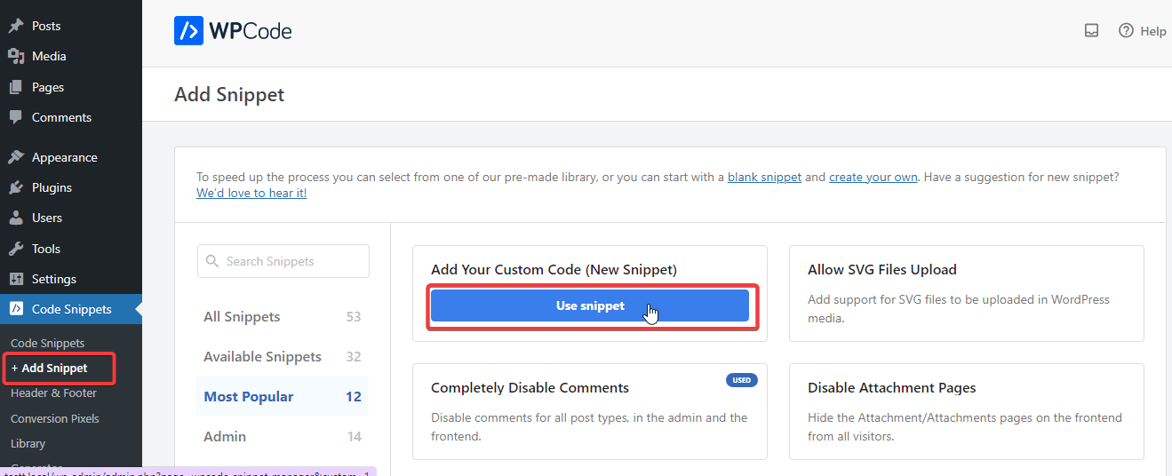Click the Add Snippet page heading

pyautogui.click(x=229, y=94)
